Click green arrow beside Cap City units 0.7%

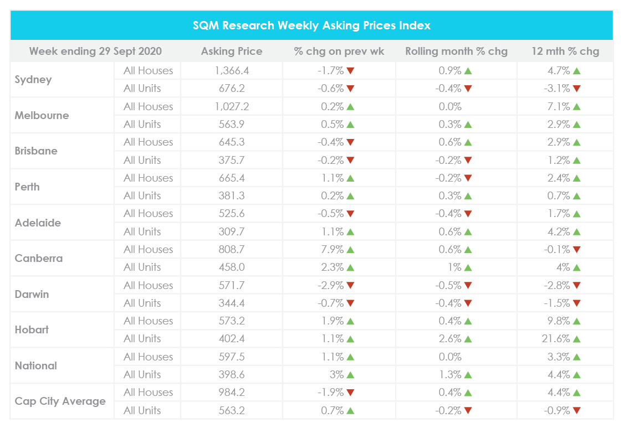coord(350,410)
